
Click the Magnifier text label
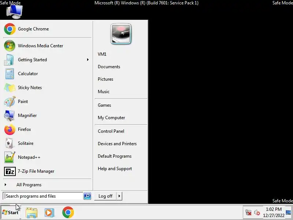(x=27, y=115)
